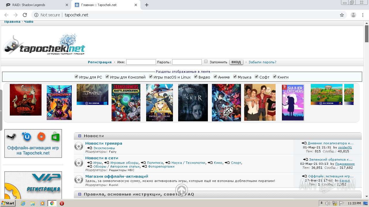Open the Правила link at top
The image size is (369, 207).
point(12,22)
